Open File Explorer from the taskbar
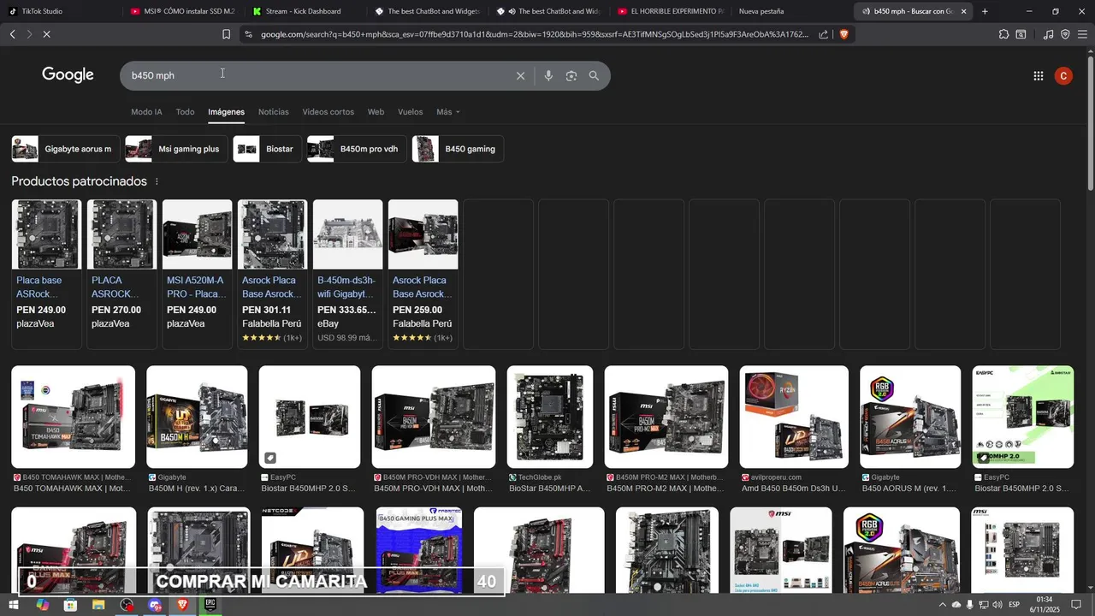The width and height of the screenshot is (1095, 616). point(98,605)
